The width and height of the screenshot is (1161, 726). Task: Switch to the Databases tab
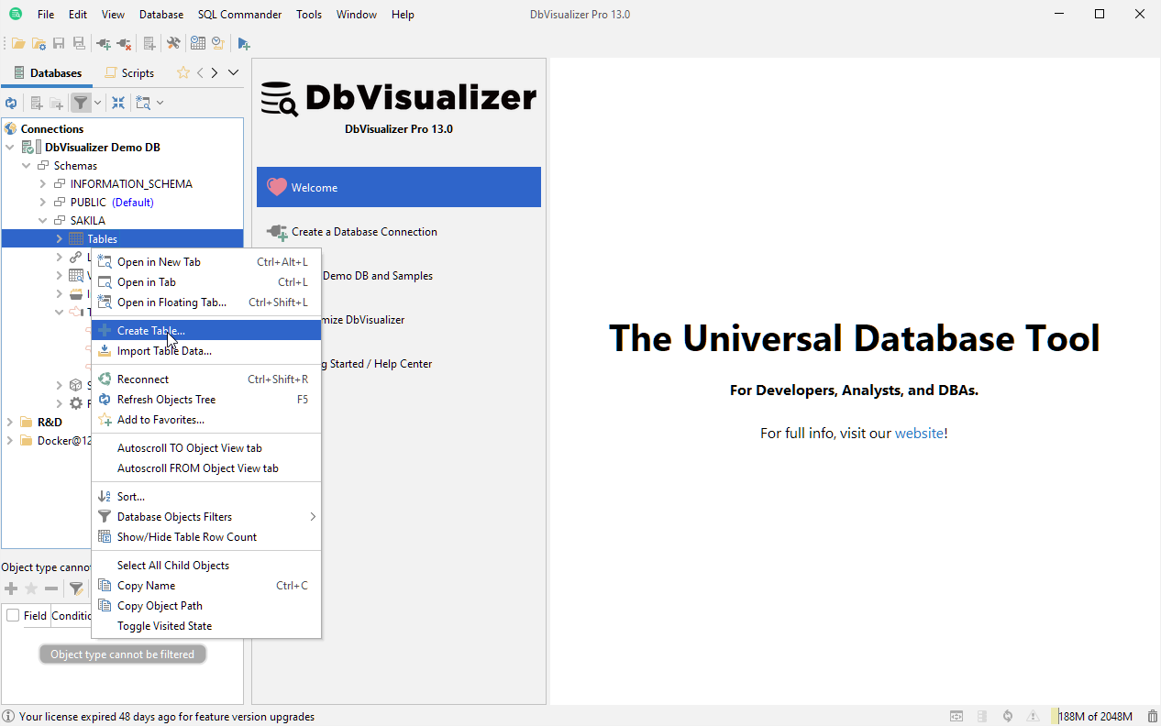pyautogui.click(x=48, y=72)
